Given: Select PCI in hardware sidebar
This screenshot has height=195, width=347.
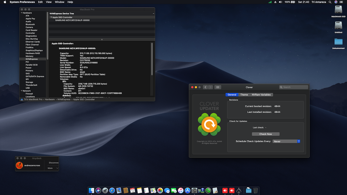Looking at the screenshot, I should [27, 62].
